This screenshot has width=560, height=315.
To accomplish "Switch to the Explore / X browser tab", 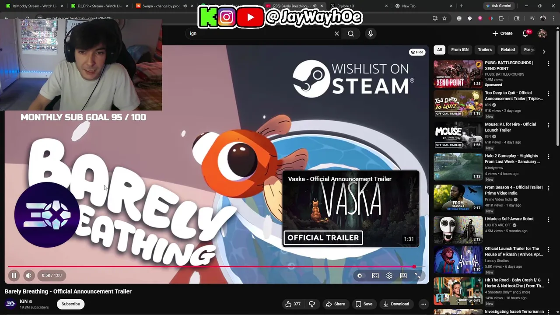I will pos(359,6).
